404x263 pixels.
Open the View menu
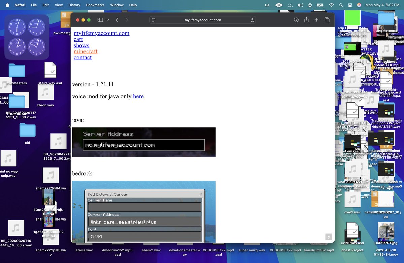click(x=59, y=5)
